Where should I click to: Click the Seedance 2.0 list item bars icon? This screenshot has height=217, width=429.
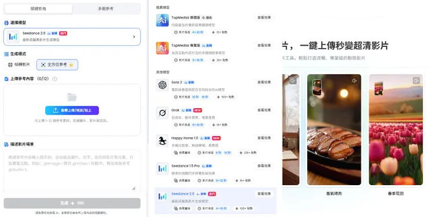click(x=162, y=197)
